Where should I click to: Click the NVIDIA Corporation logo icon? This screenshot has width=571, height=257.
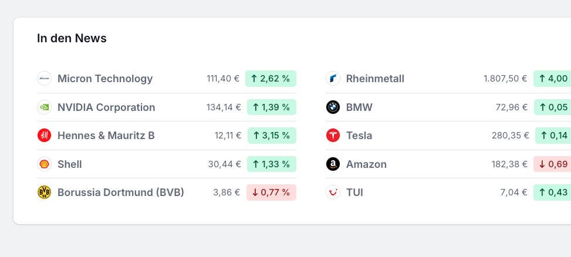pyautogui.click(x=45, y=107)
